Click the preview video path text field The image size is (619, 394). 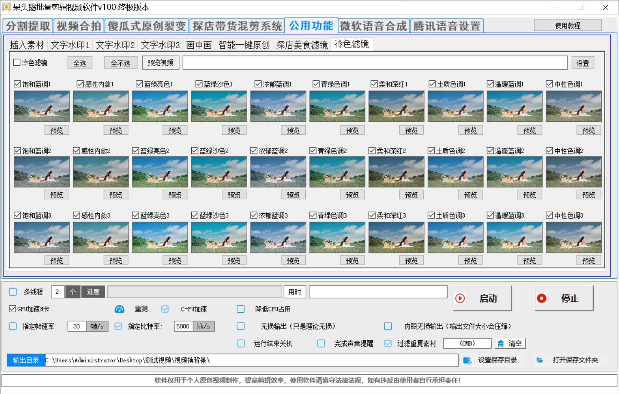pyautogui.click(x=375, y=63)
